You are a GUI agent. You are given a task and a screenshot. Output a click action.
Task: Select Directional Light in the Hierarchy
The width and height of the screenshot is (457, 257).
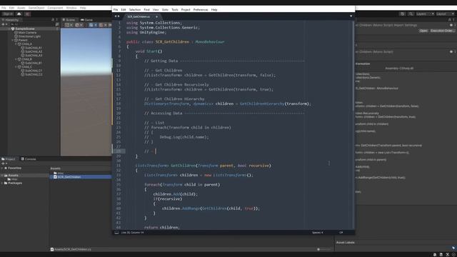click(x=29, y=36)
